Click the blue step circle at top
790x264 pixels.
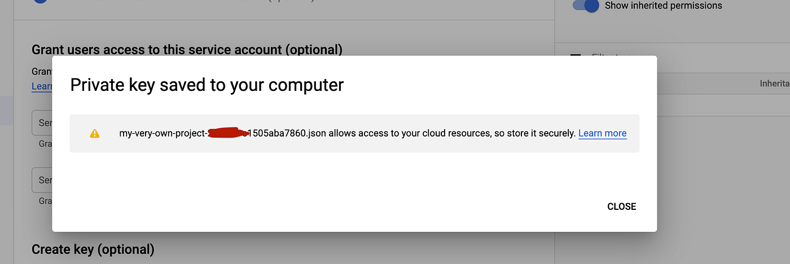40,2
